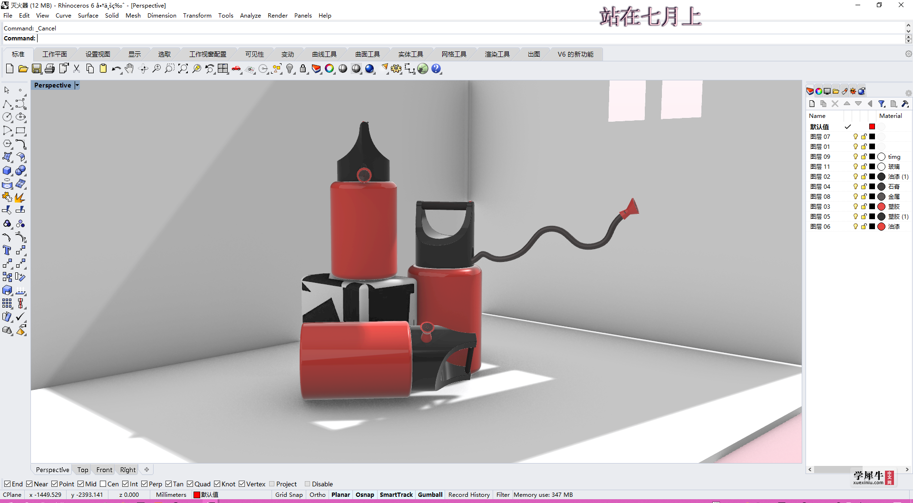The image size is (913, 503).
Task: Select the Polyline tool in left sidebar
Action: [7, 104]
